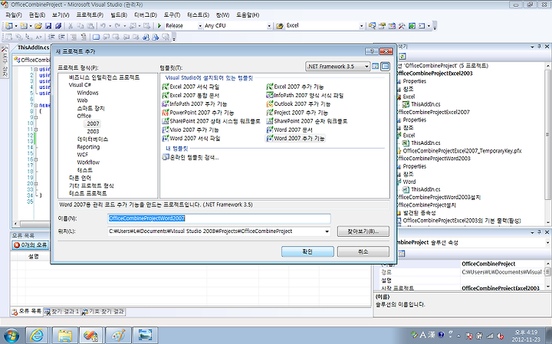This screenshot has height=344, width=552.
Task: Click the project name input field
Action: point(219,218)
